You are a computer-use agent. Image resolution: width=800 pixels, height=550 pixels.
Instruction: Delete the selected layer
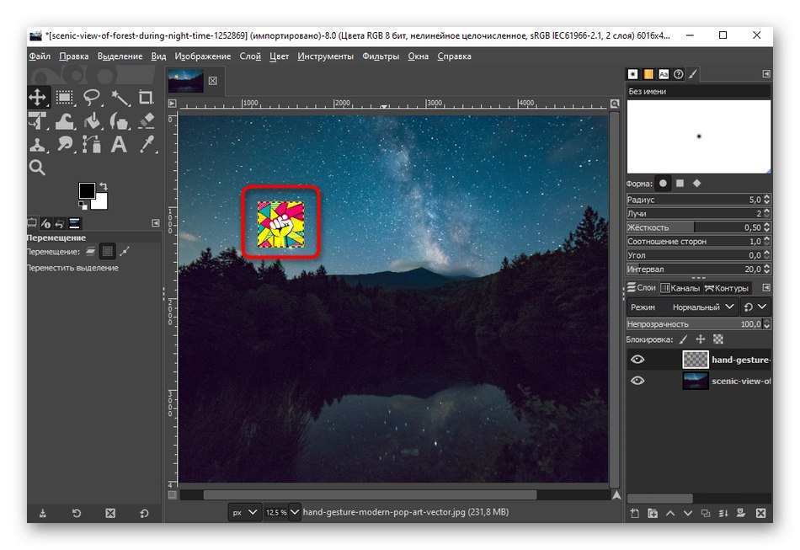coord(762,512)
